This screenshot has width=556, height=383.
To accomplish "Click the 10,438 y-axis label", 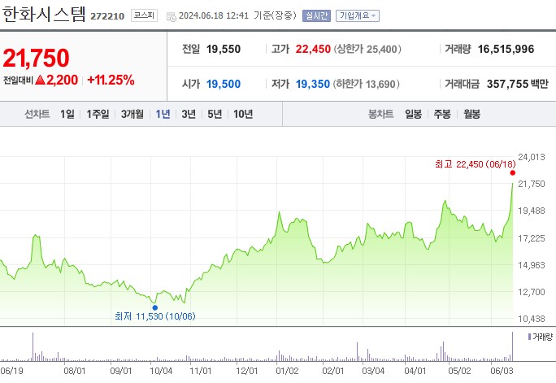I will 531,319.
